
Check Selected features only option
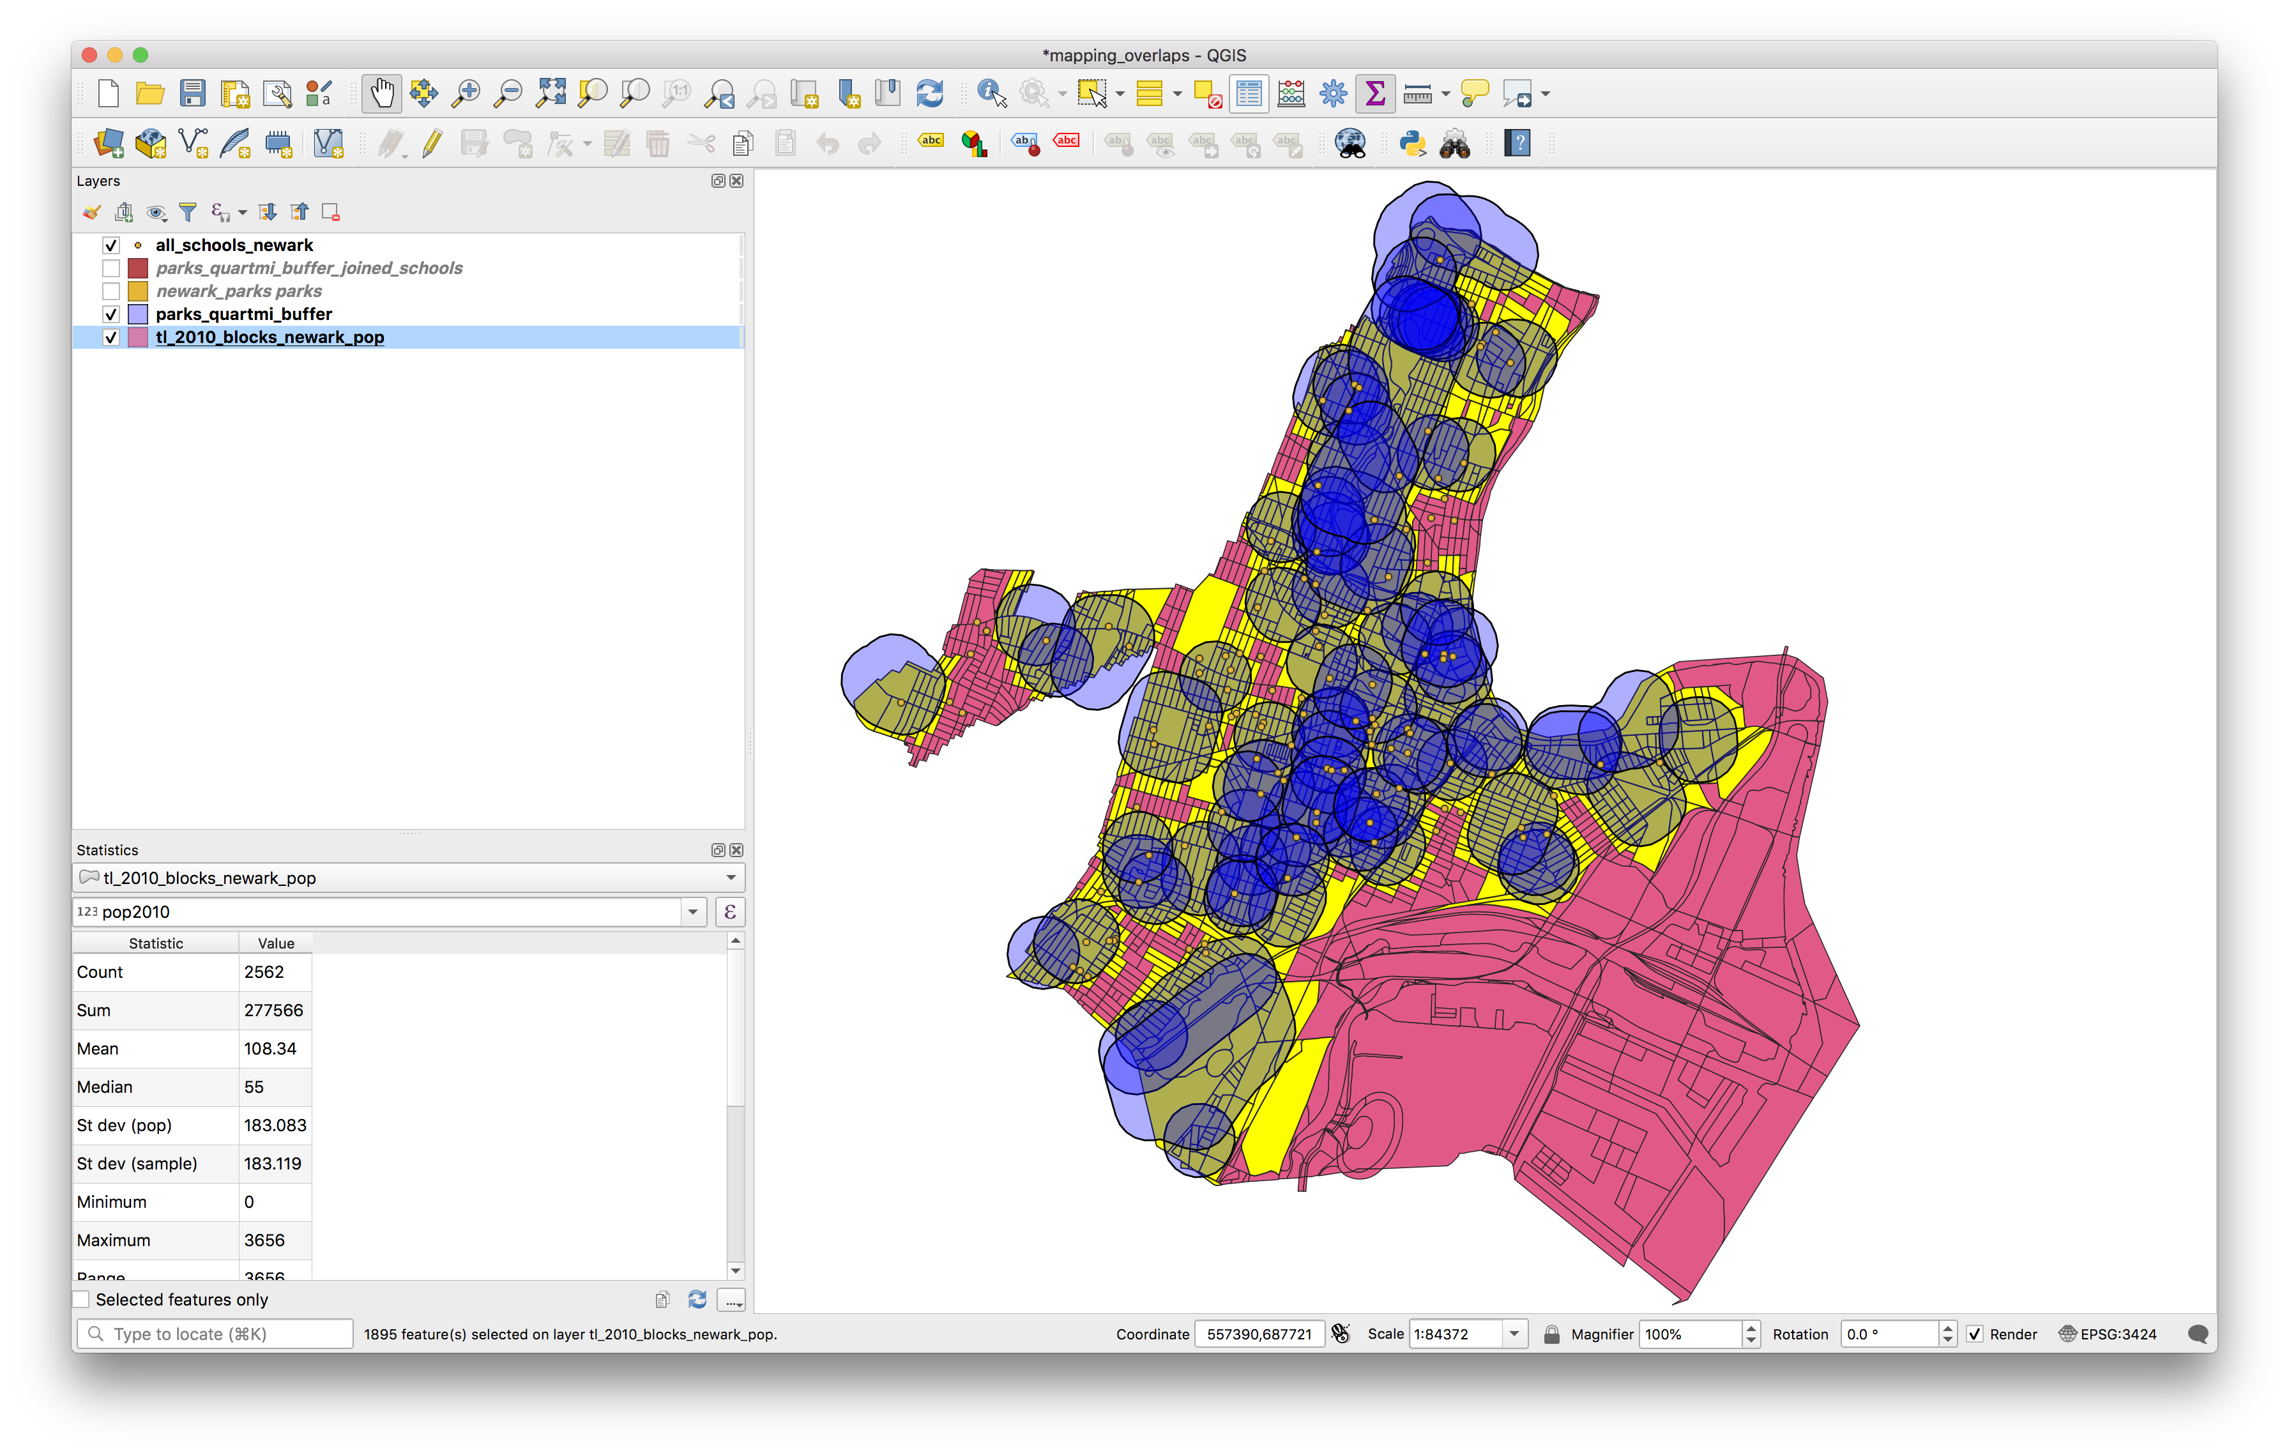click(82, 1299)
